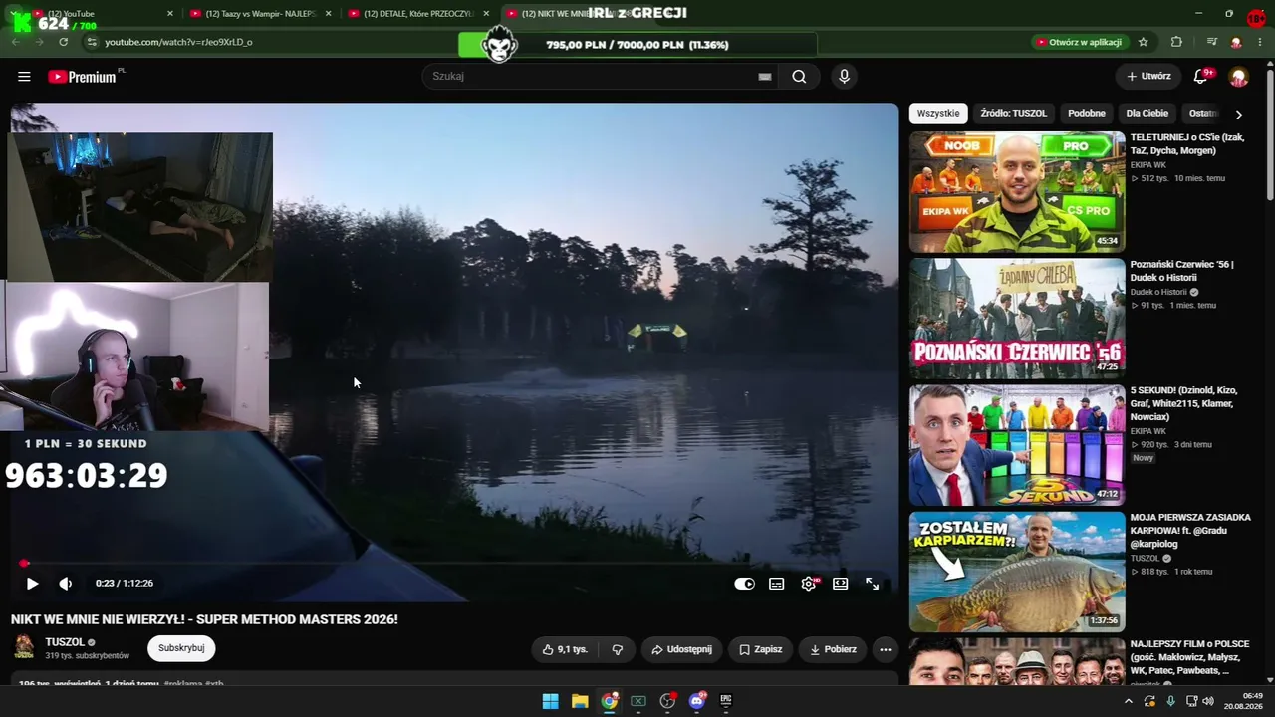
Task: Mute the video volume
Action: (x=65, y=584)
